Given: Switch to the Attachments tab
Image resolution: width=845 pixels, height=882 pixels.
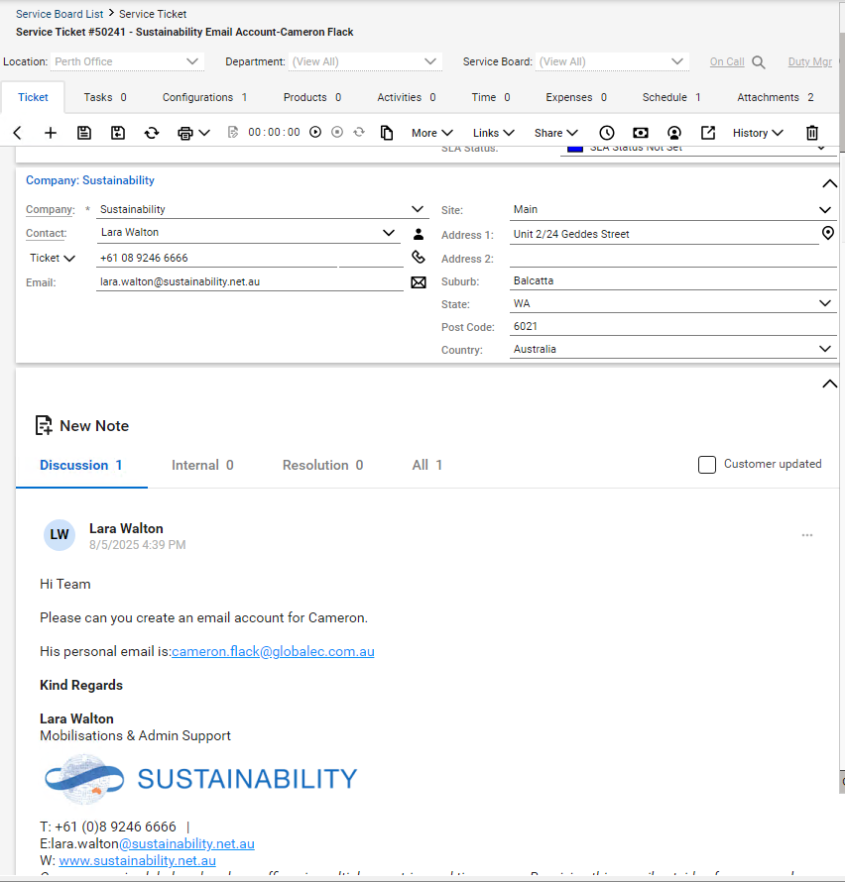Looking at the screenshot, I should tap(776, 97).
